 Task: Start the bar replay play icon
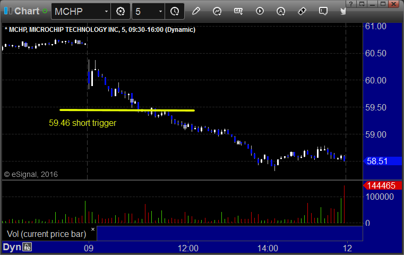point(260,11)
